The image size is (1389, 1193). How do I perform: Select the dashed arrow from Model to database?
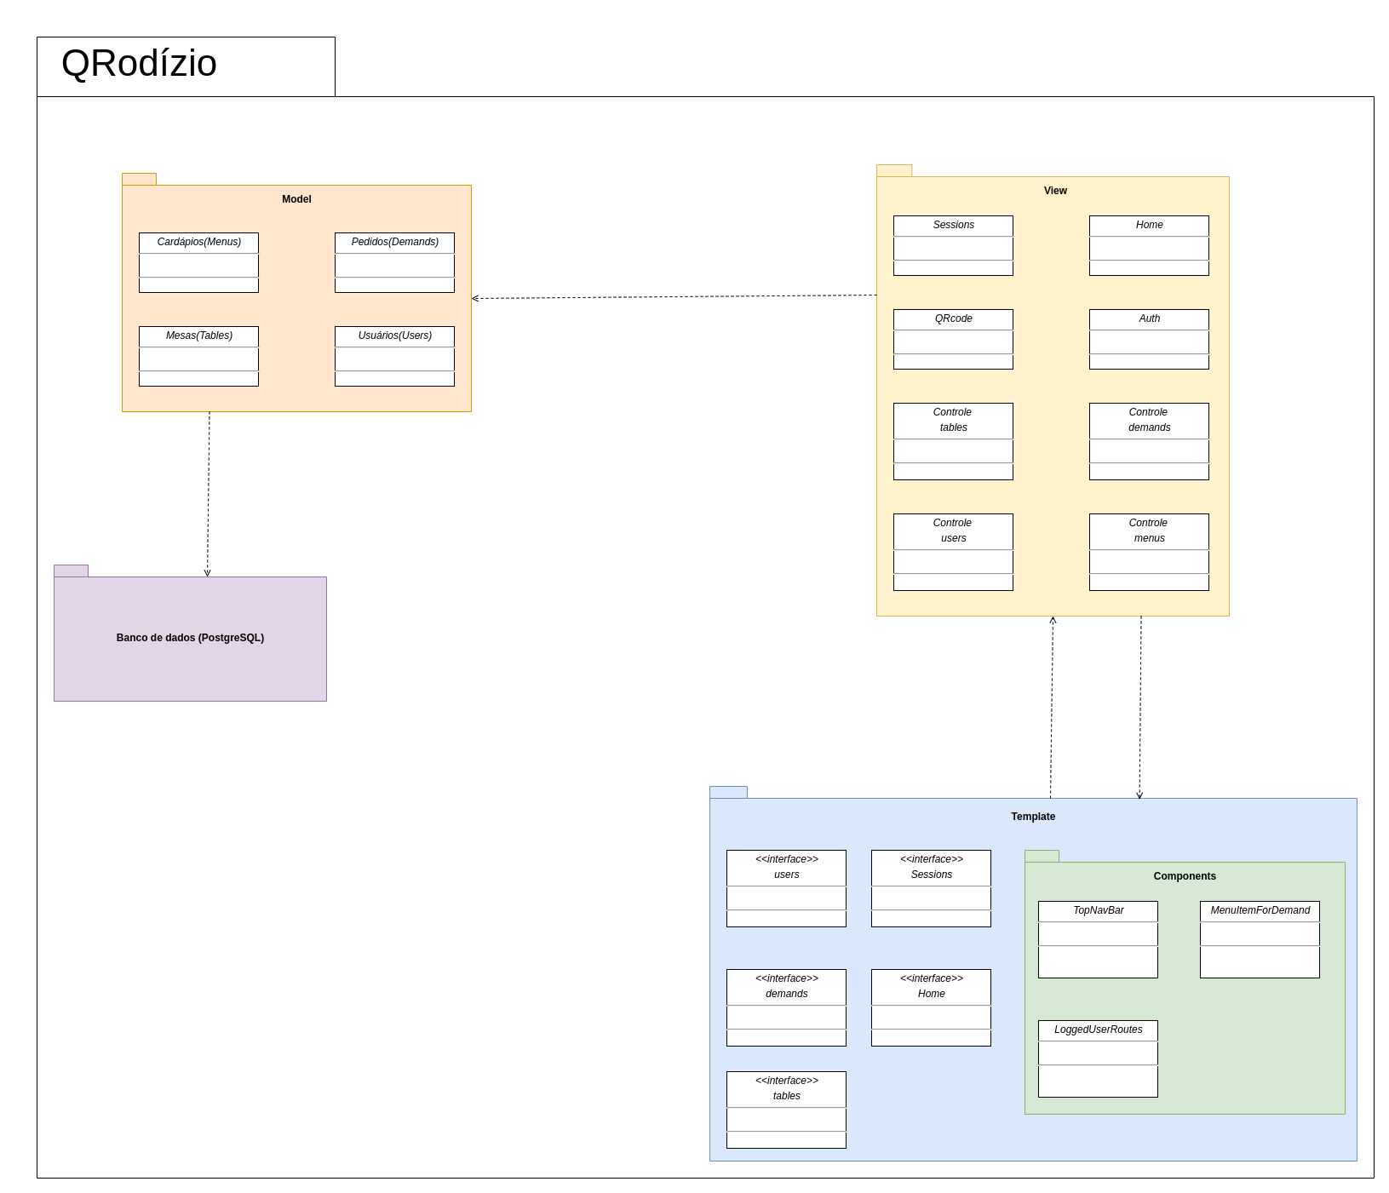click(x=208, y=494)
